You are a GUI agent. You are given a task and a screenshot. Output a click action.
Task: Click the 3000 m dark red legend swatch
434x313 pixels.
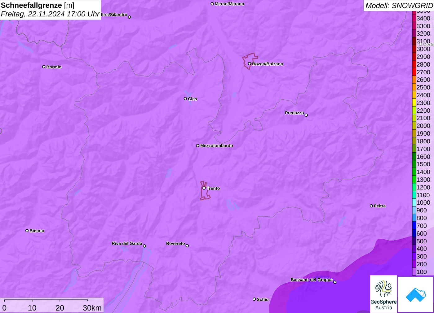(x=414, y=49)
